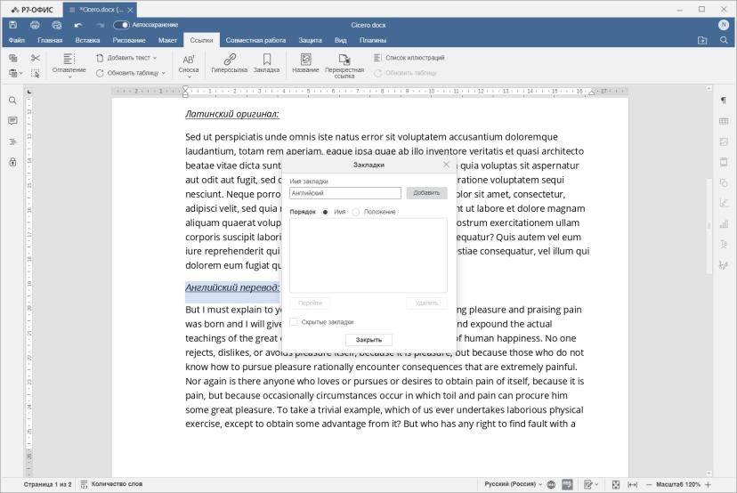This screenshot has width=737, height=493.
Task: Click the Закрыть button in dialog
Action: point(368,340)
